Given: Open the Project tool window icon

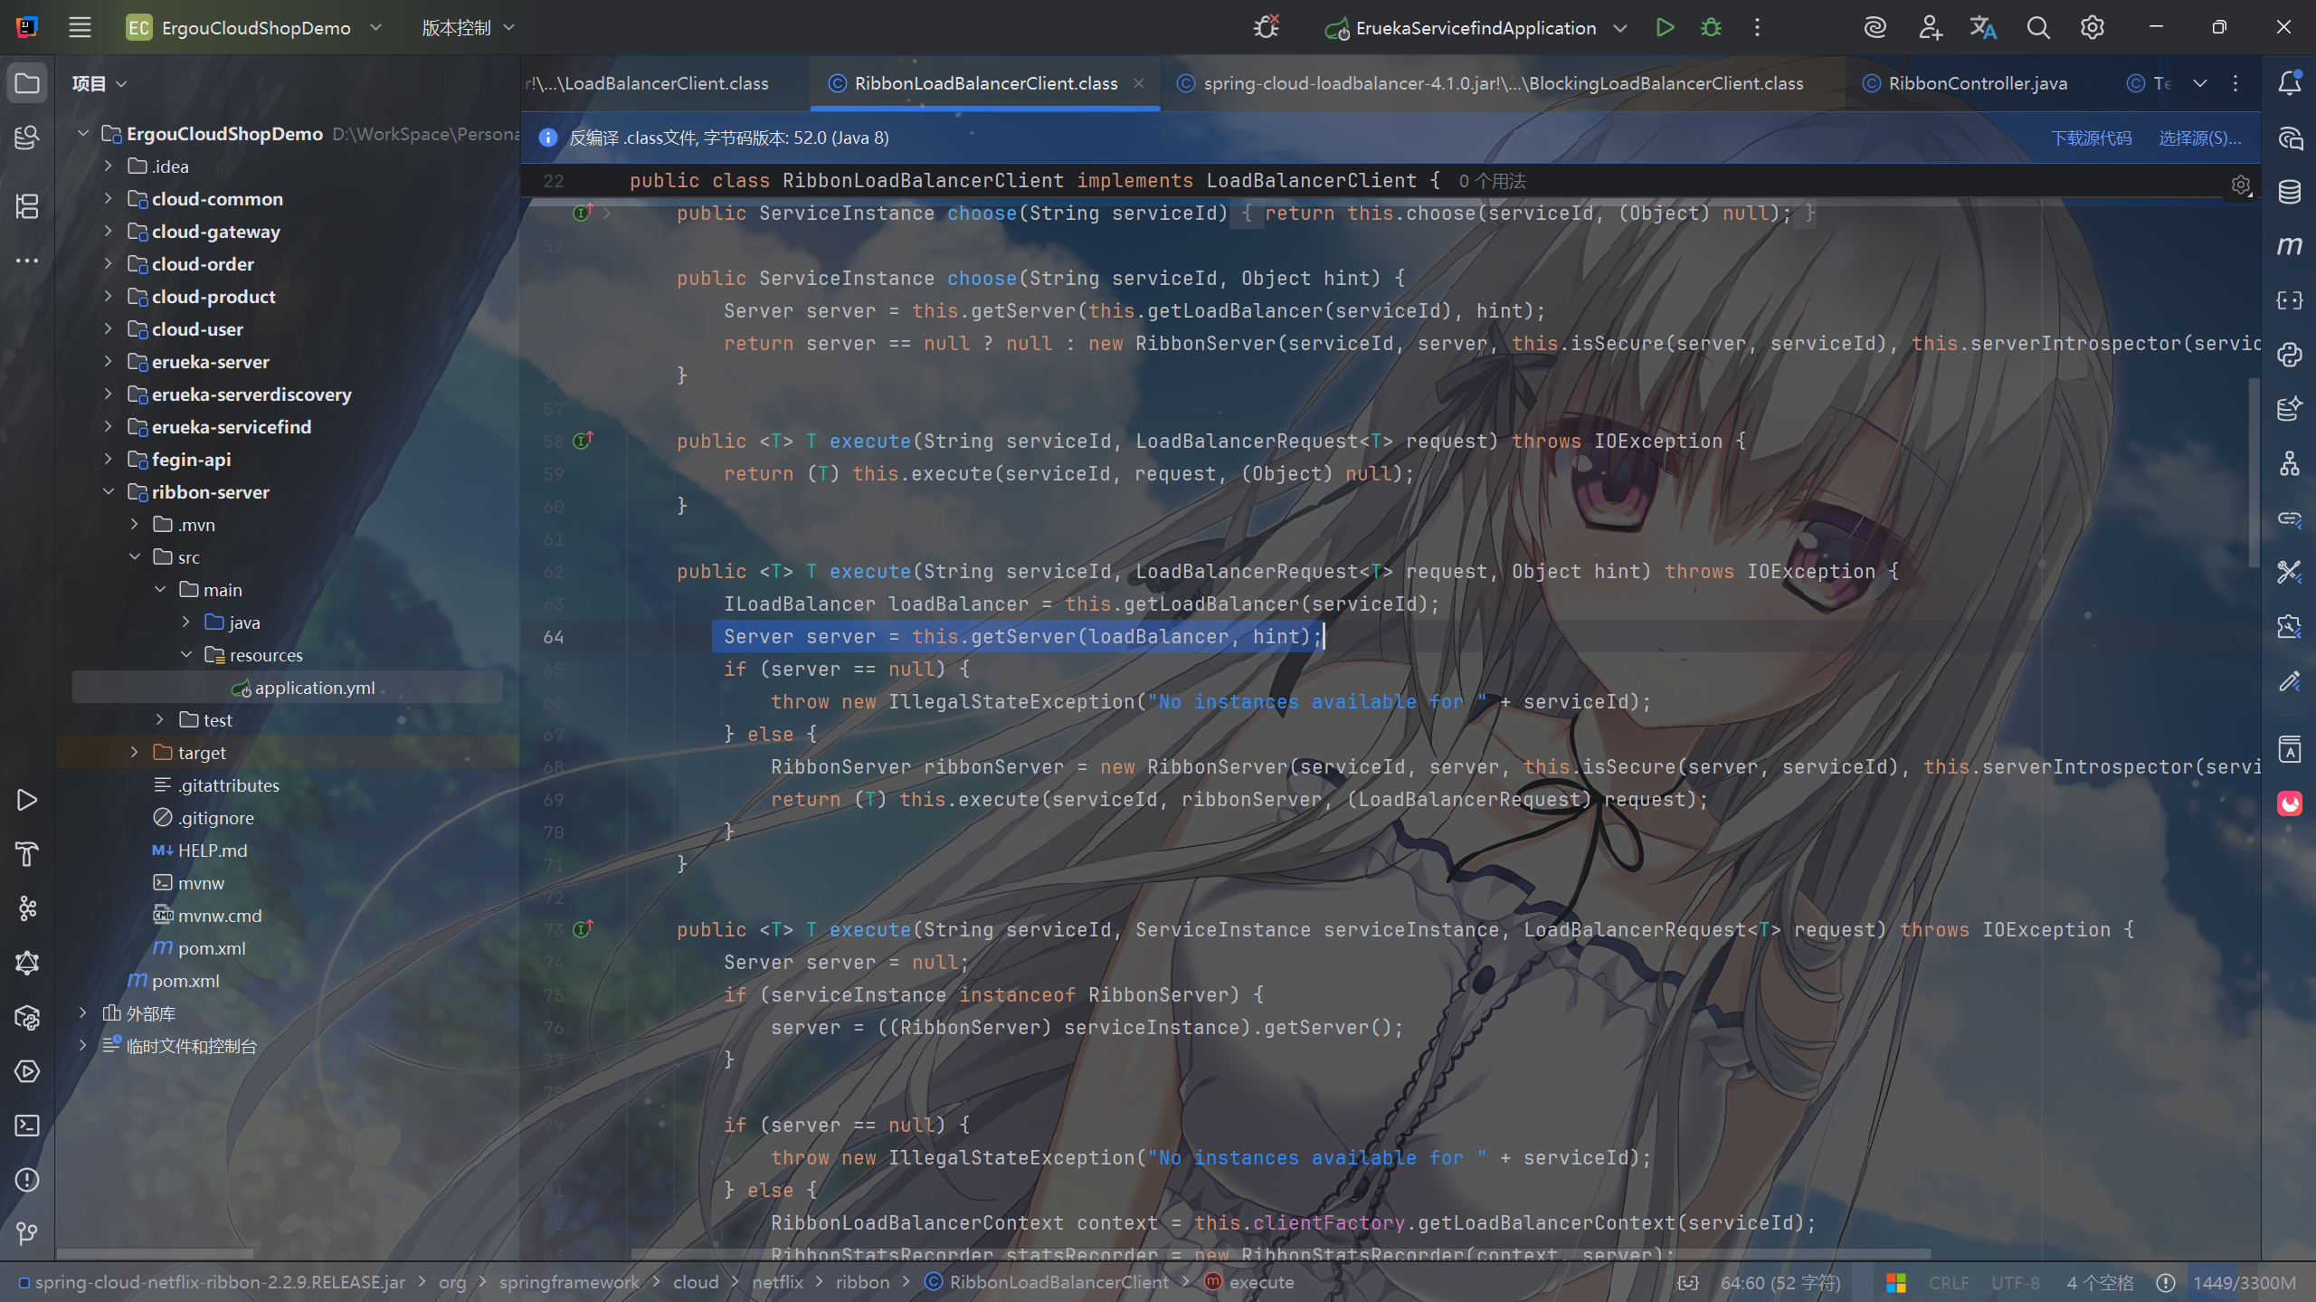Looking at the screenshot, I should tap(27, 83).
